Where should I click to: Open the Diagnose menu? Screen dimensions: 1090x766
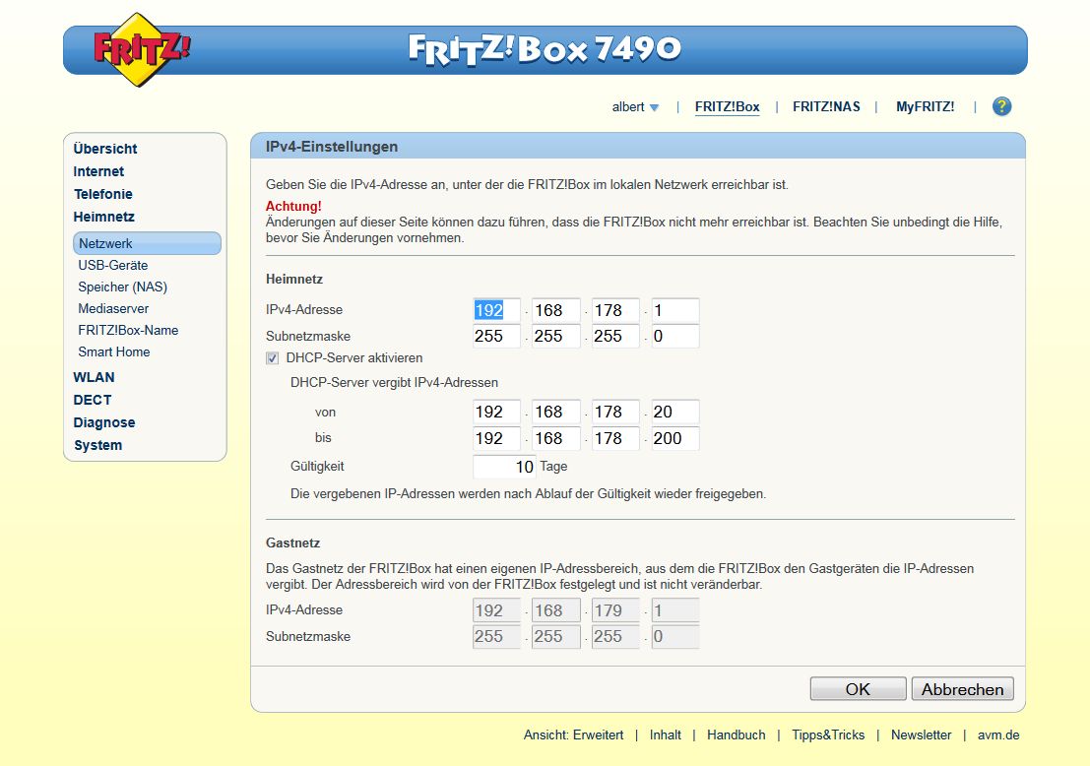pyautogui.click(x=104, y=422)
